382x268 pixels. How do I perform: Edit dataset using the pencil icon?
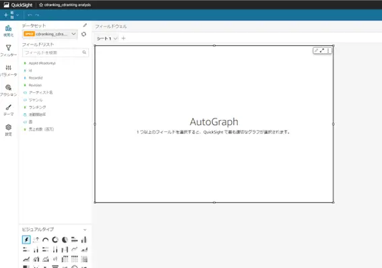pos(85,26)
